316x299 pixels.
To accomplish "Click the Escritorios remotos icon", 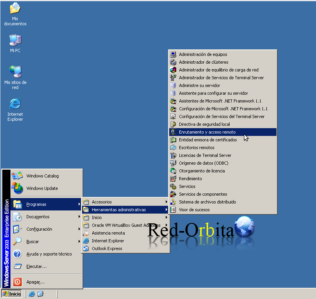I will coord(173,148).
